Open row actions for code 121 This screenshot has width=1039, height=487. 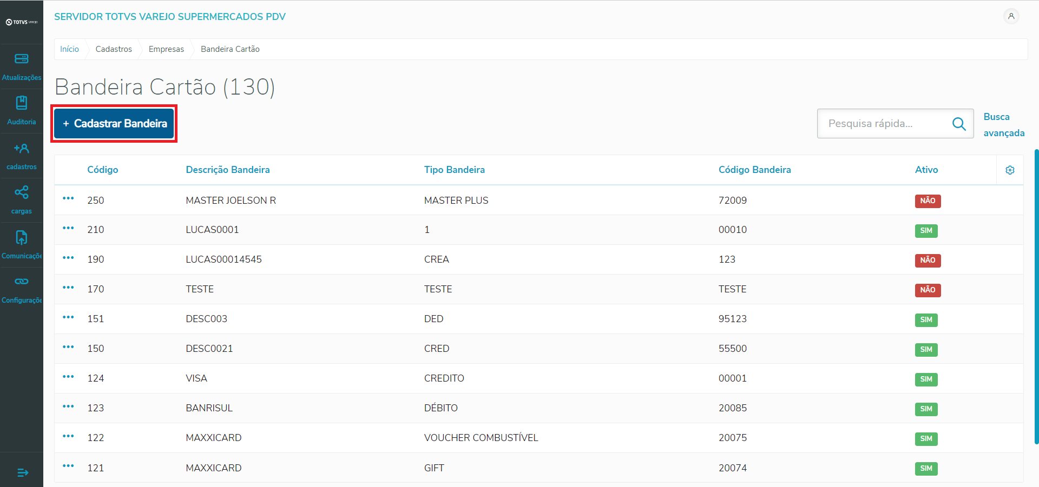click(68, 466)
